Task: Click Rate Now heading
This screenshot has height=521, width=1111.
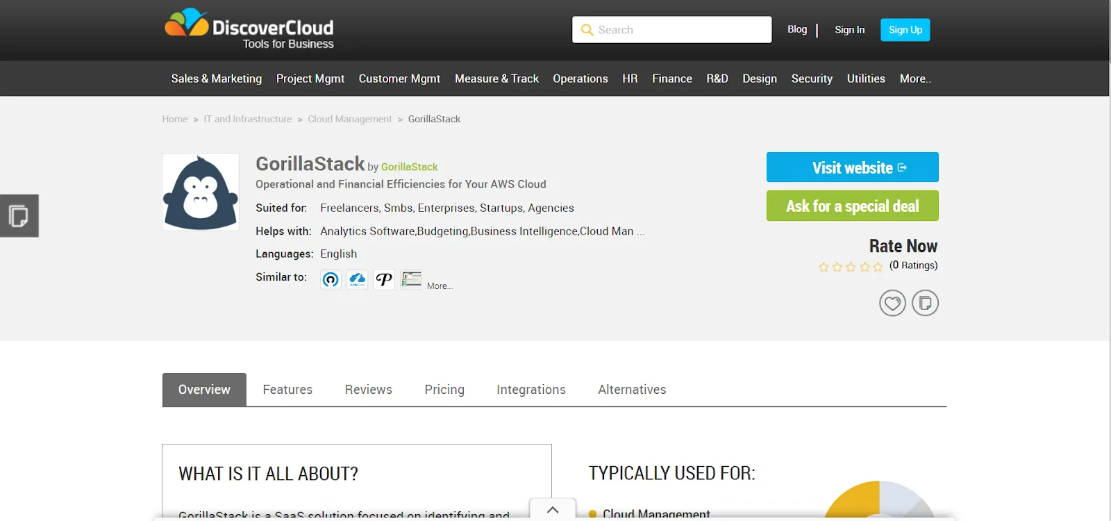Action: pos(903,246)
